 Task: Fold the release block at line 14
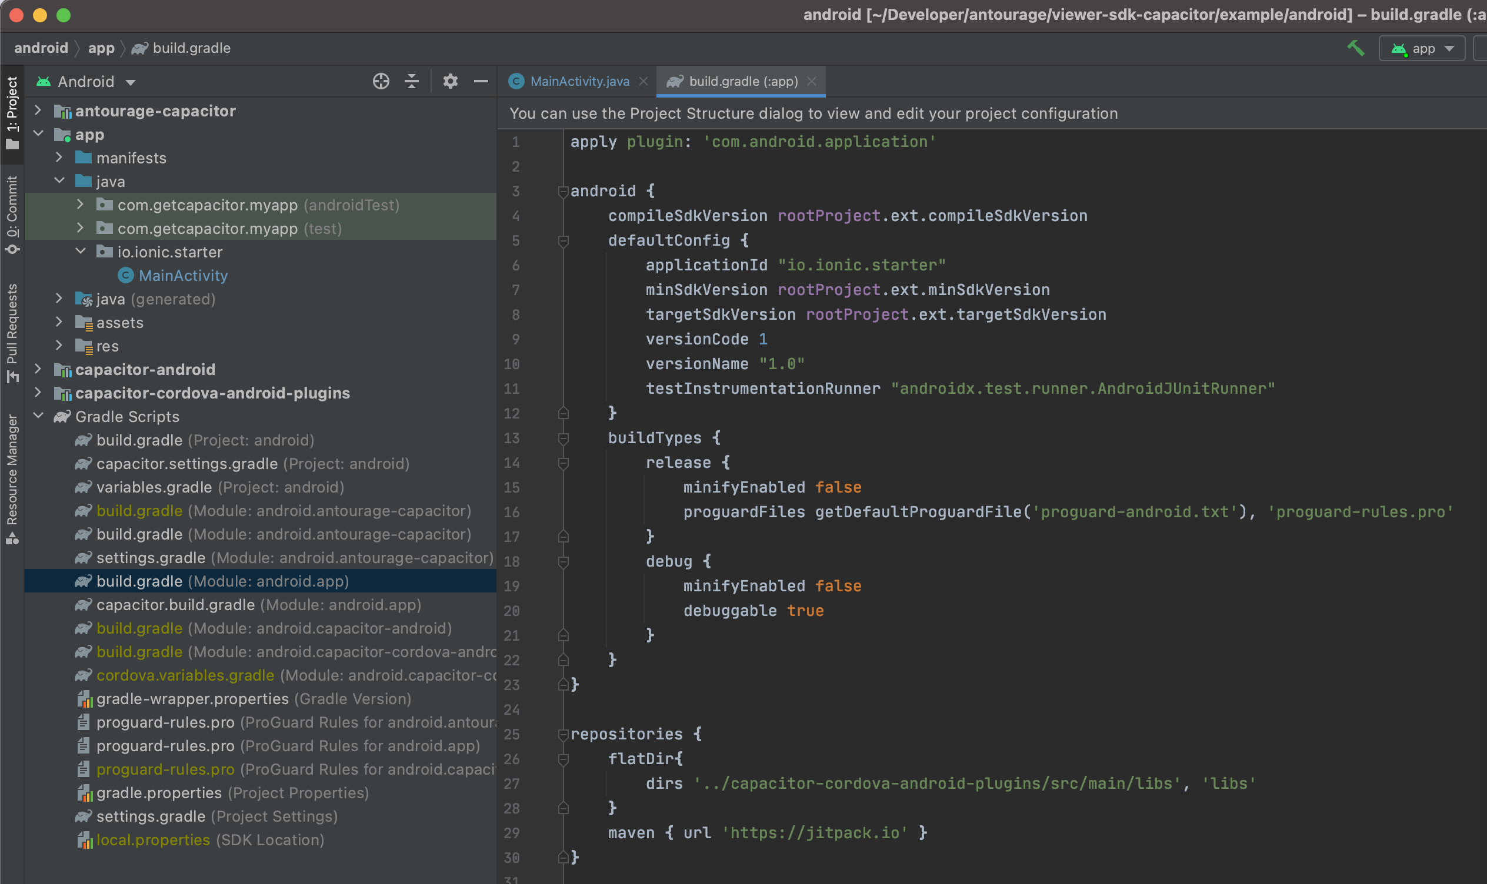(562, 463)
